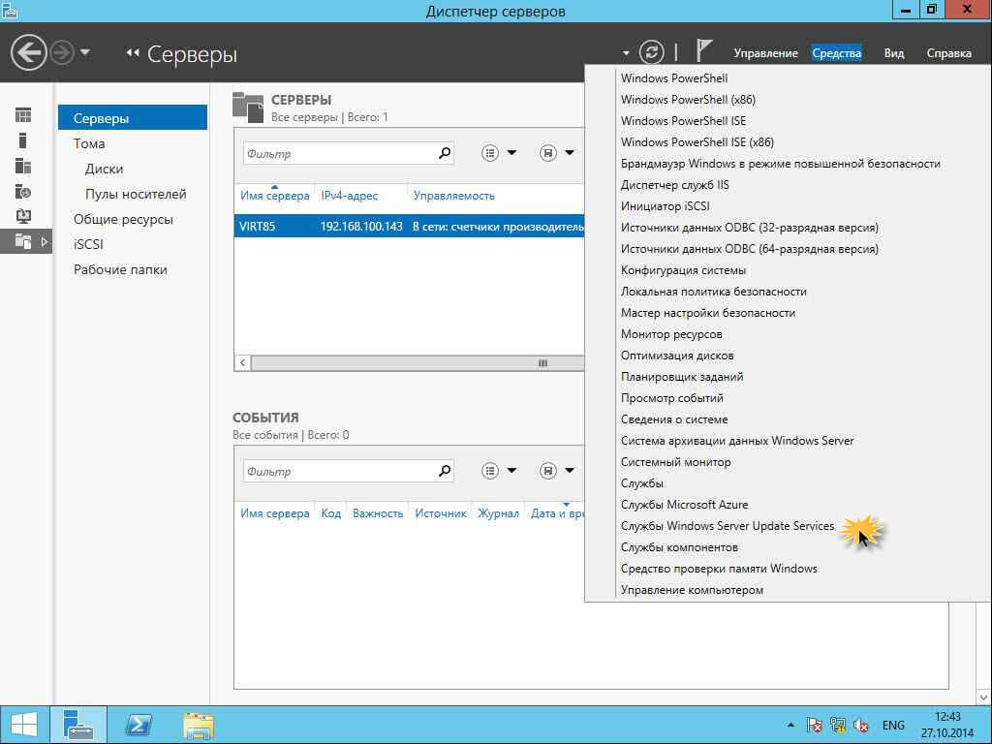Click the servers horizontal scrollbar thumb

click(x=418, y=363)
